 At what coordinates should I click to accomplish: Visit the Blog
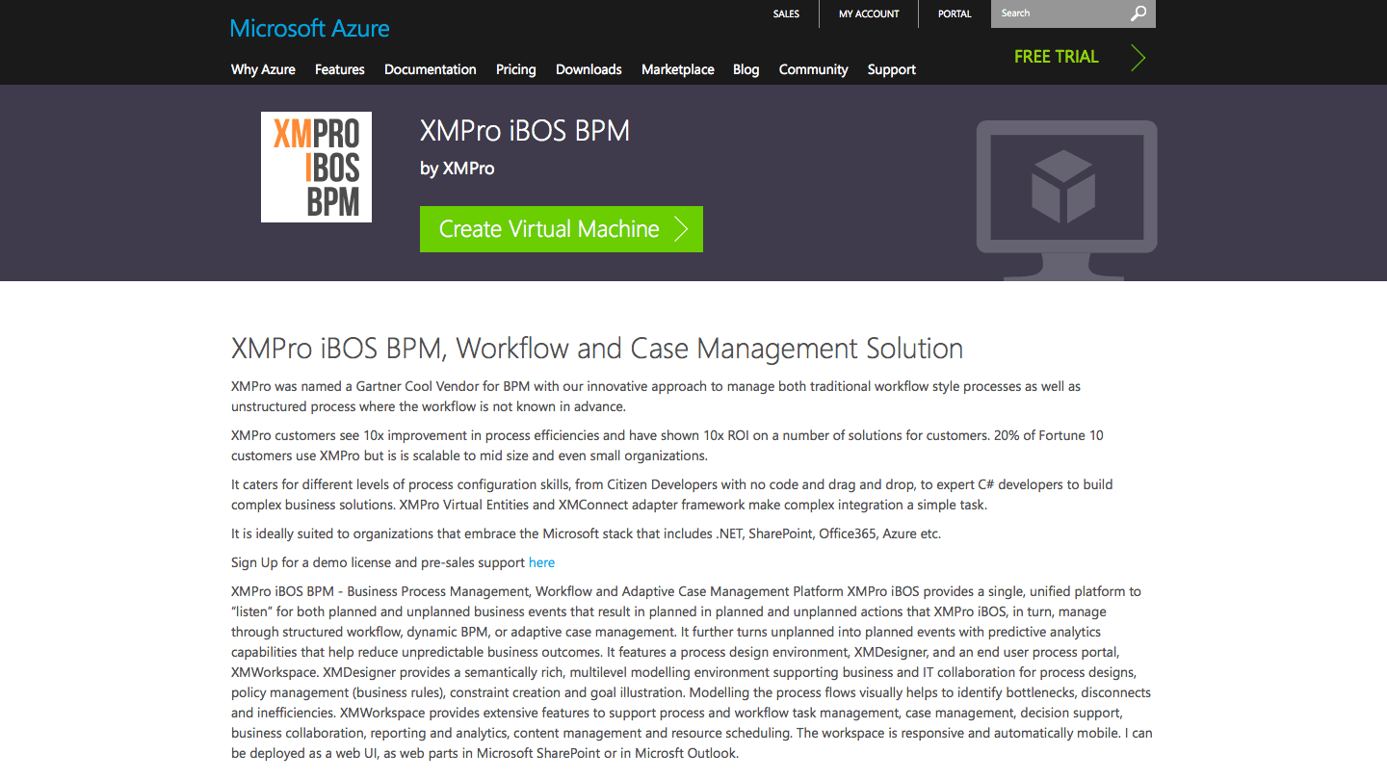point(746,69)
